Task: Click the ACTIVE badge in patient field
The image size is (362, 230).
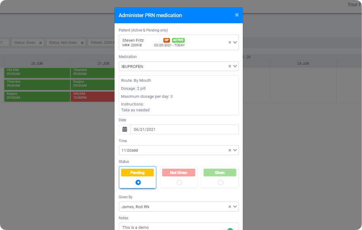Action: coord(178,40)
